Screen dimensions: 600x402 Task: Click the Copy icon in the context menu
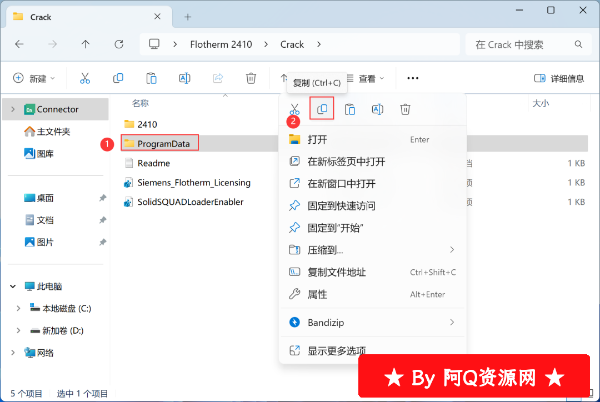[x=322, y=109]
